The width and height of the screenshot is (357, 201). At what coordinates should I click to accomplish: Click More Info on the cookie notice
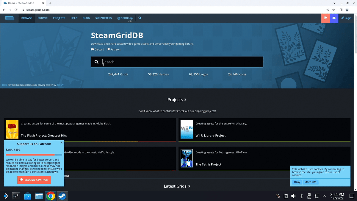[x=310, y=182]
